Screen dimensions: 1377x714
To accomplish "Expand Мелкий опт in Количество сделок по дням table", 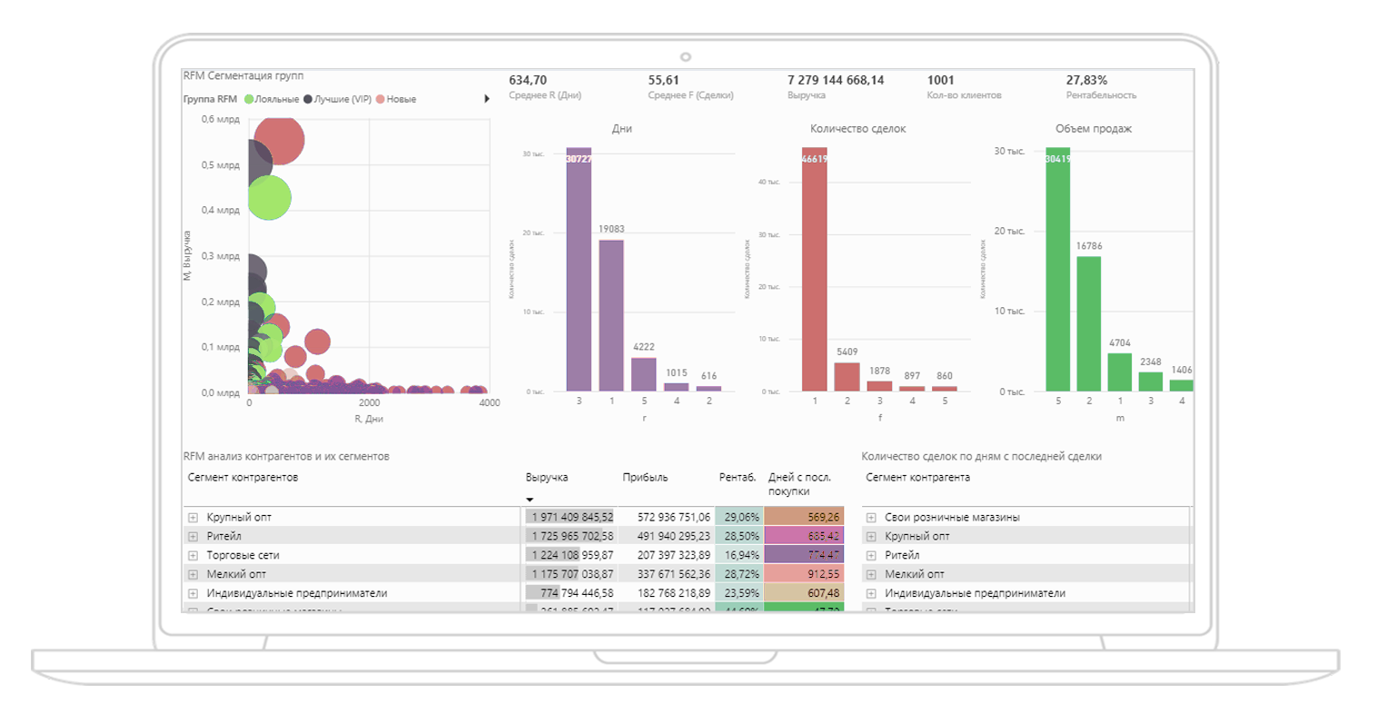I will click(x=871, y=574).
